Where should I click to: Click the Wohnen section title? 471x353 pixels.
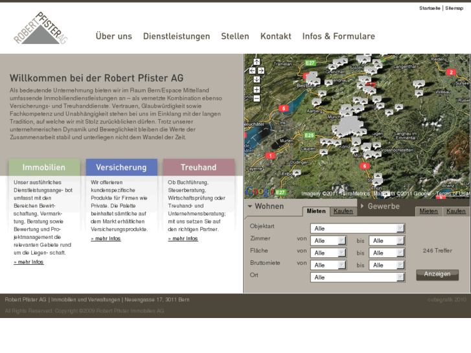pyautogui.click(x=269, y=207)
